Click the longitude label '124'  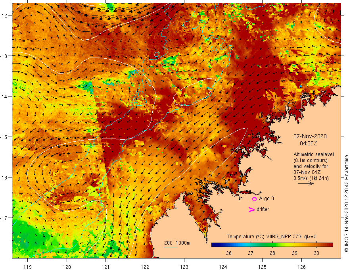(223, 267)
